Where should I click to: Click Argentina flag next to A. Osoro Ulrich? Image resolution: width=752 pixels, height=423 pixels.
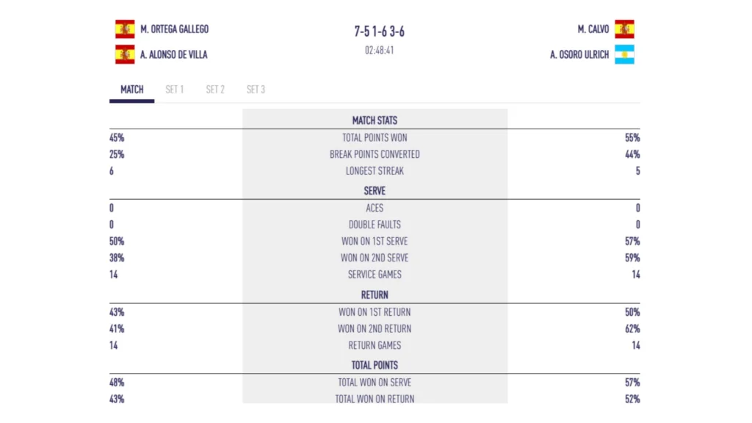click(624, 54)
